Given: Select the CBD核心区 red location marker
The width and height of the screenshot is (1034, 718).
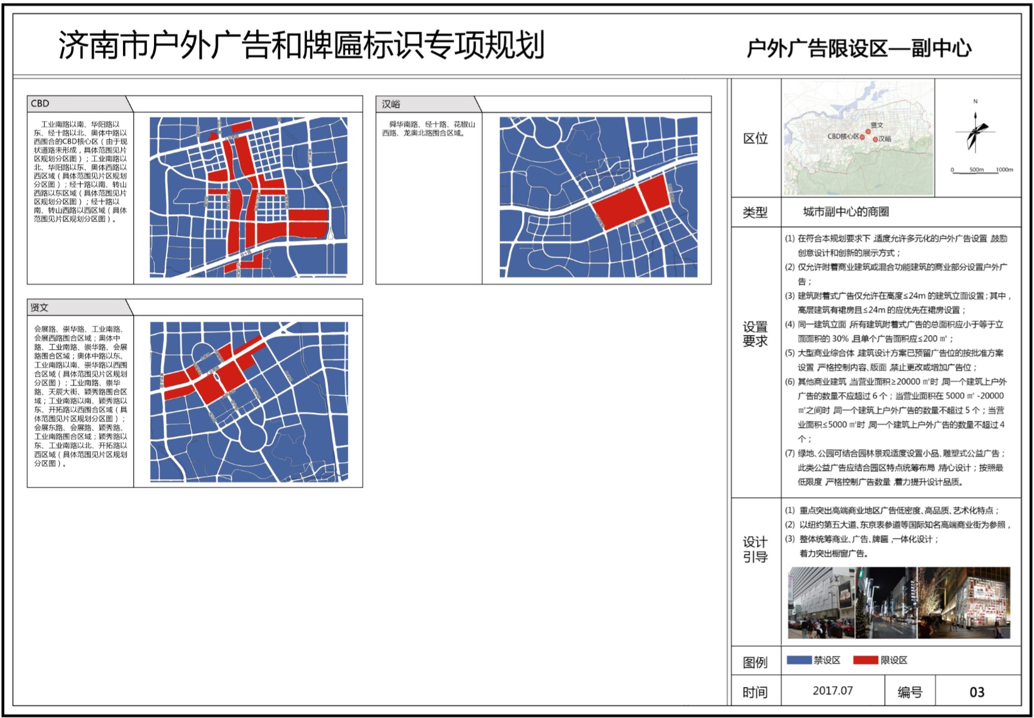Looking at the screenshot, I should (x=862, y=137).
